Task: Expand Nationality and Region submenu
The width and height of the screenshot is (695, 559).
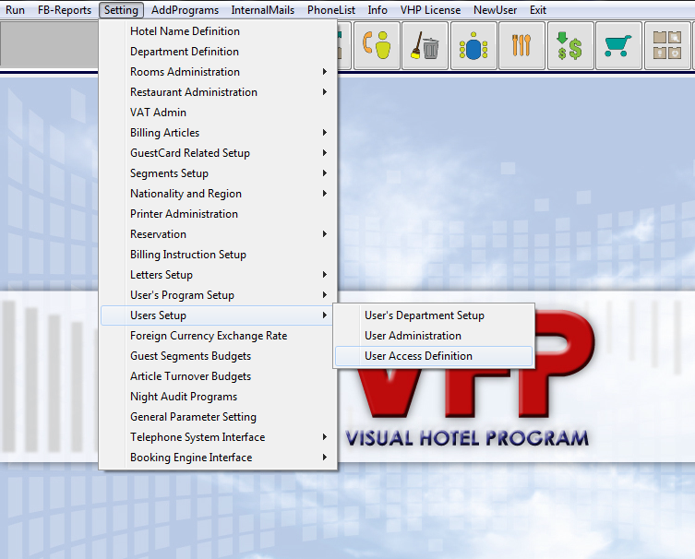Action: (217, 194)
